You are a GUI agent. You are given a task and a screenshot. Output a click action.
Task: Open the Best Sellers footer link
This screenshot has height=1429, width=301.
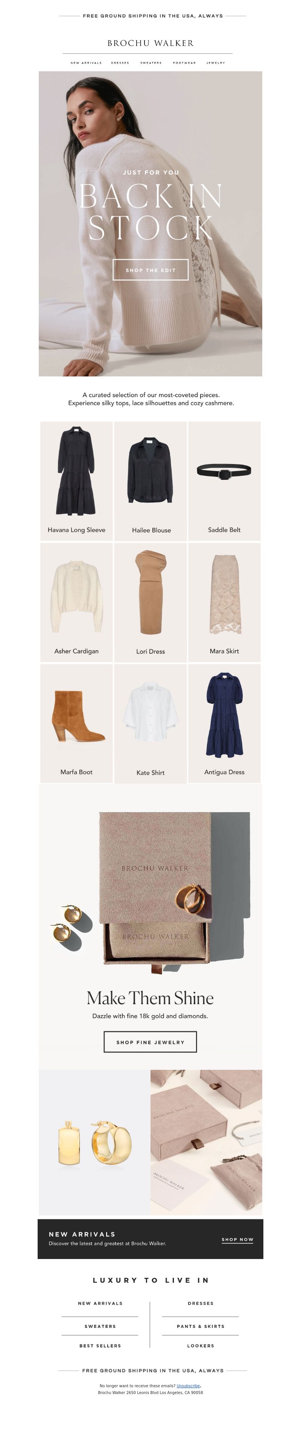pyautogui.click(x=100, y=1346)
